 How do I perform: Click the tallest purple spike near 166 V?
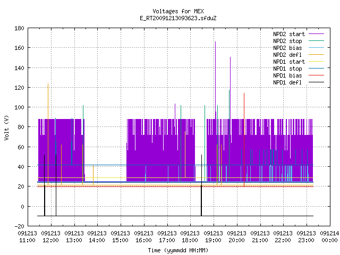click(x=215, y=80)
